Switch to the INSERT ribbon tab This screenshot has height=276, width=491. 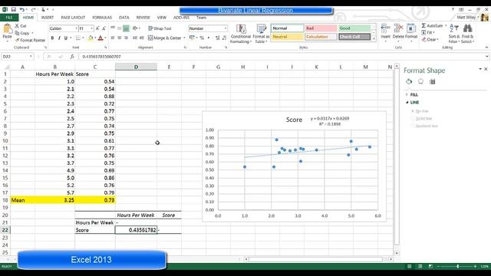[48, 18]
